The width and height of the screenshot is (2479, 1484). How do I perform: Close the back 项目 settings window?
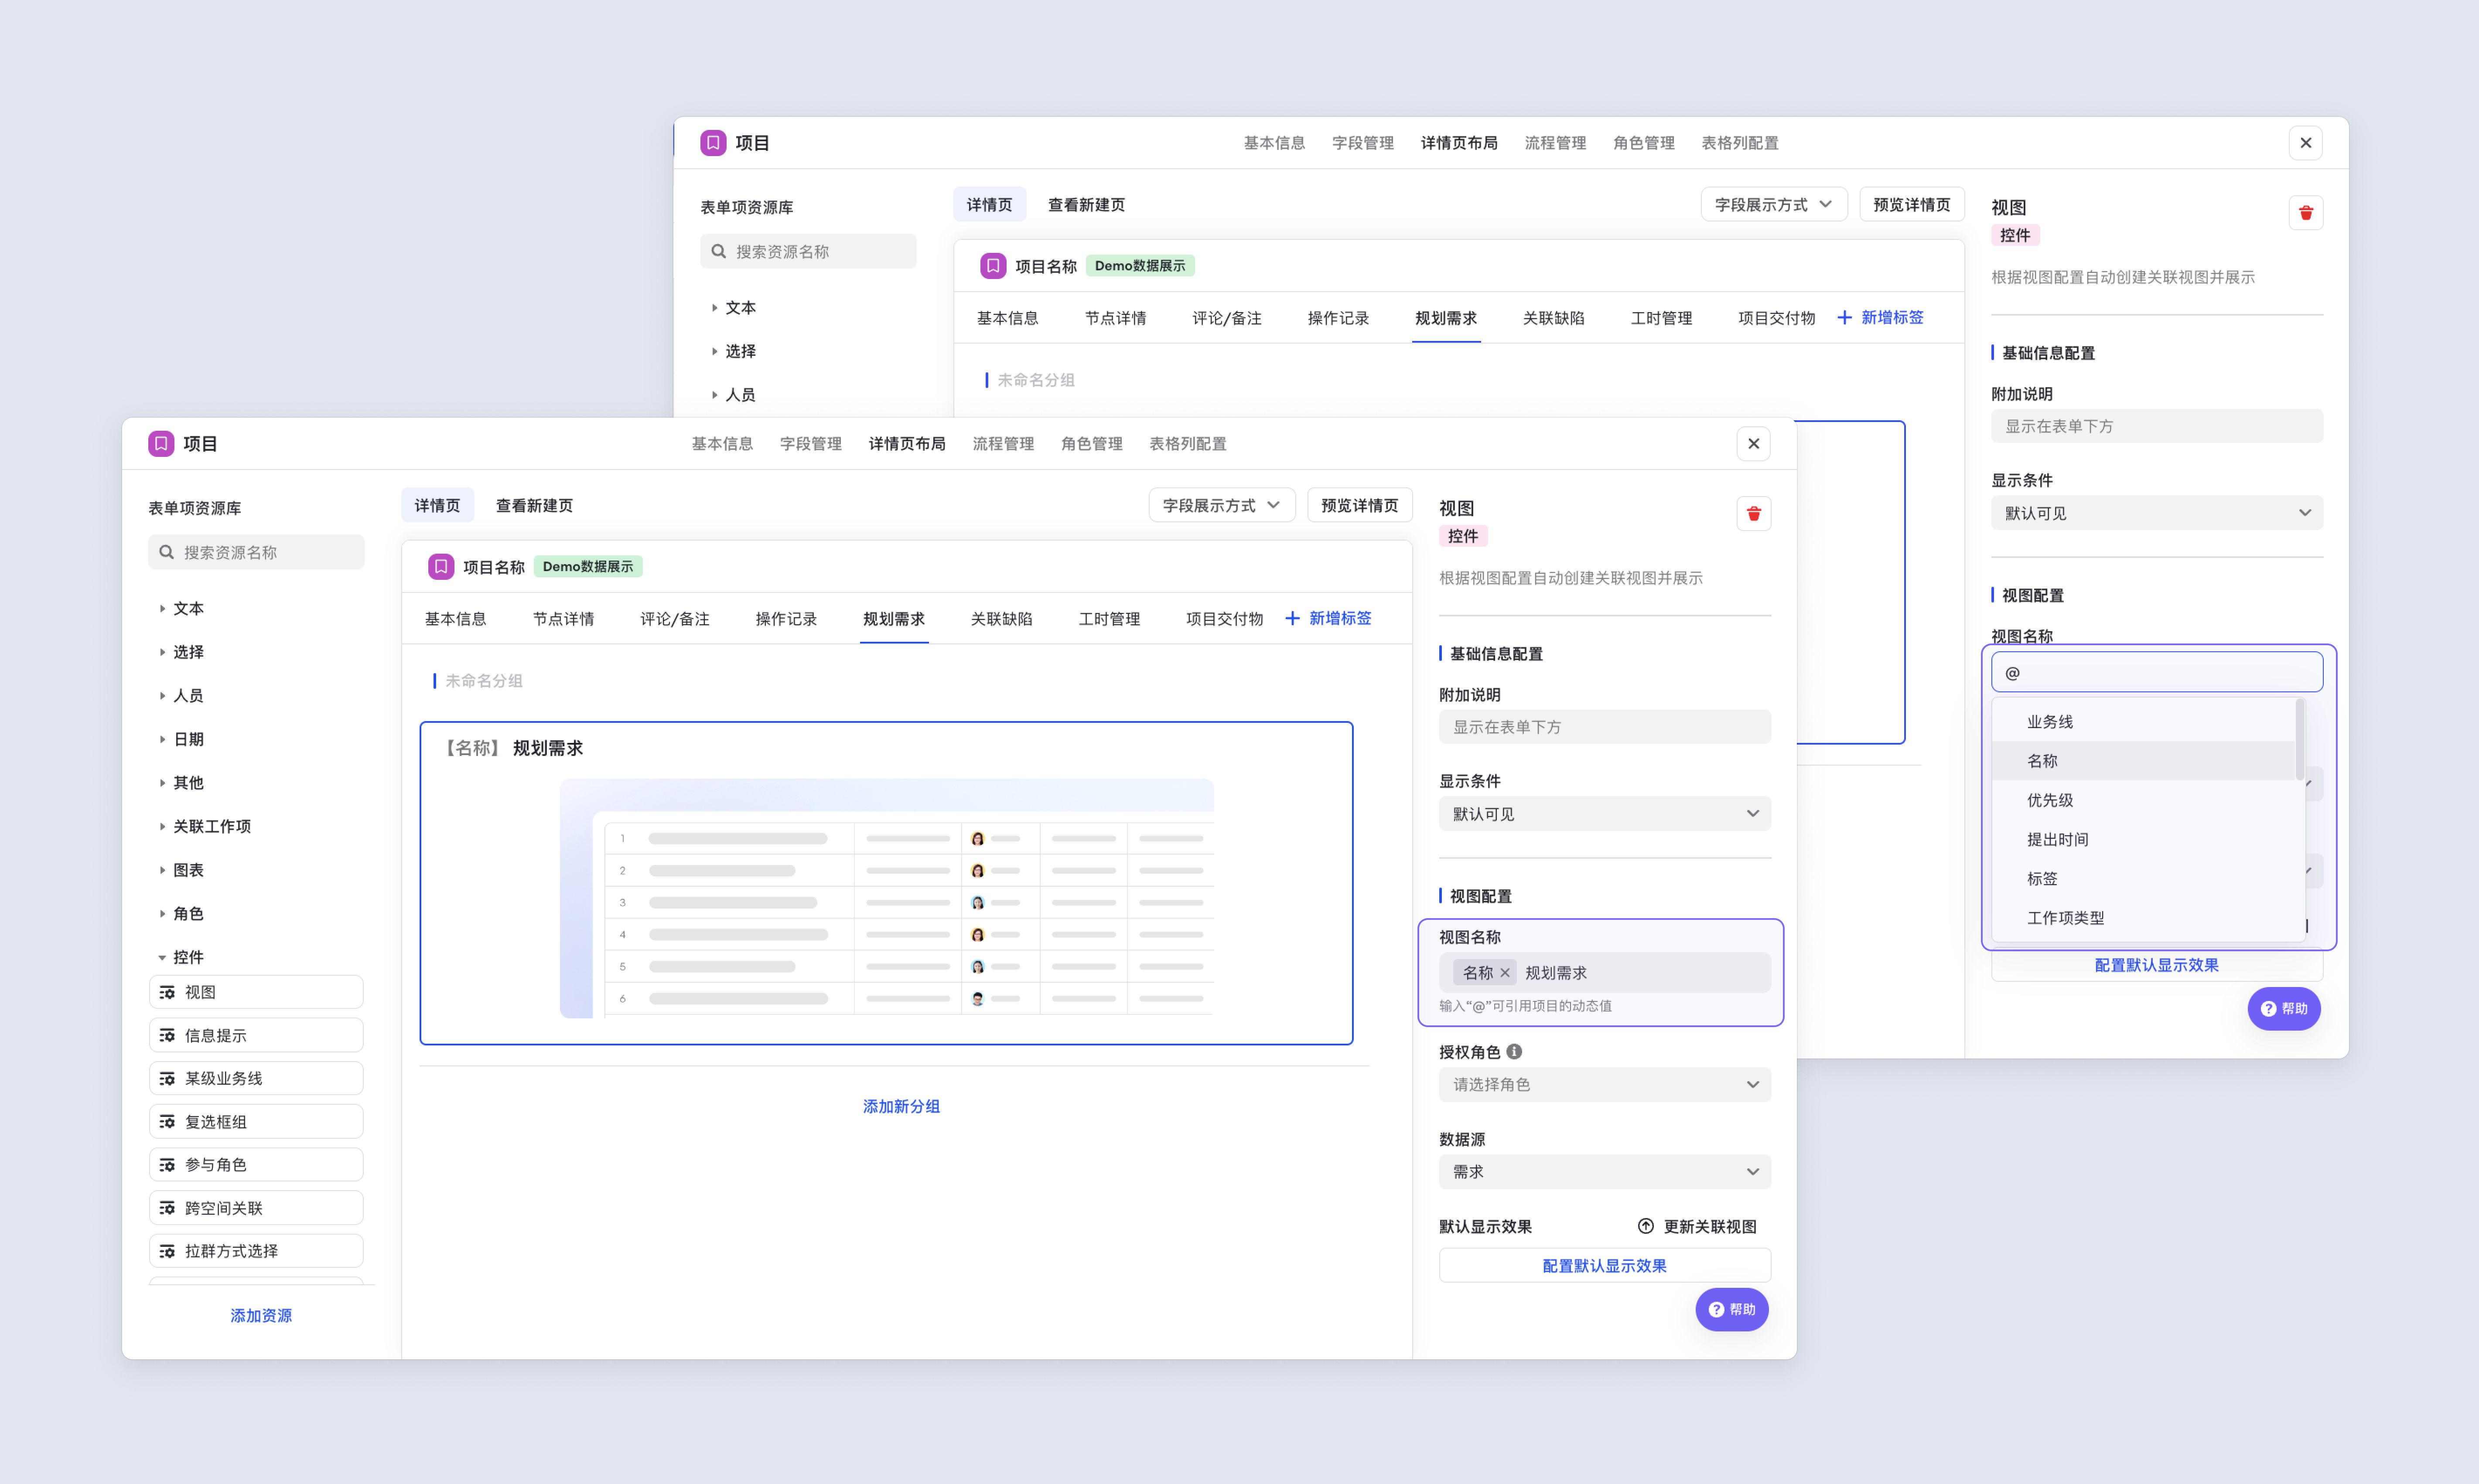pyautogui.click(x=2305, y=143)
